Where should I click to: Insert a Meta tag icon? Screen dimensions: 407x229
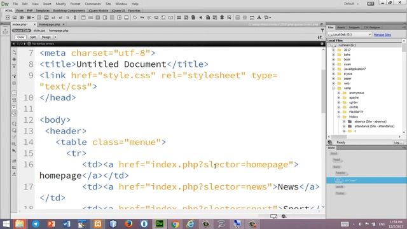pyautogui.click(x=135, y=17)
